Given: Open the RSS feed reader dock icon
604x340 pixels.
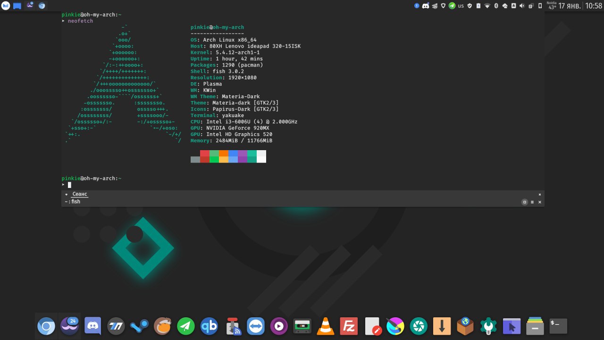Looking at the screenshot, I should pos(233,326).
